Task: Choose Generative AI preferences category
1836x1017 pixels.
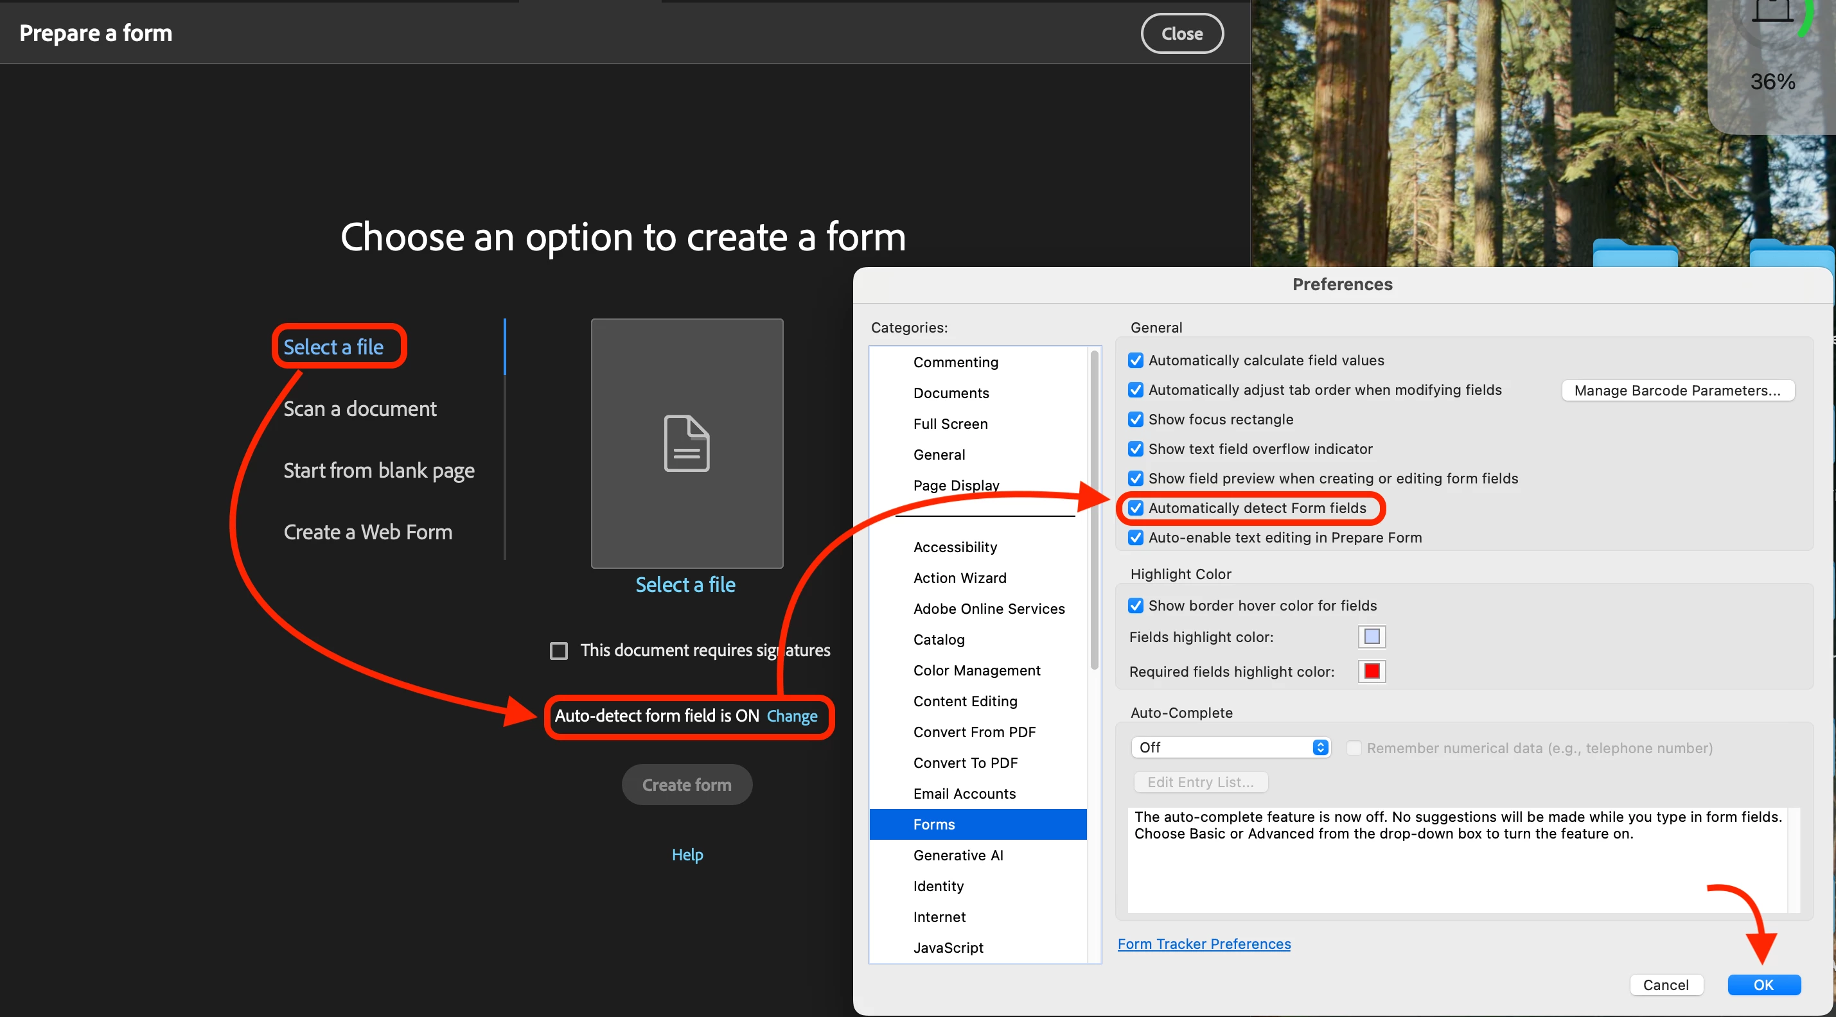Action: pos(958,855)
